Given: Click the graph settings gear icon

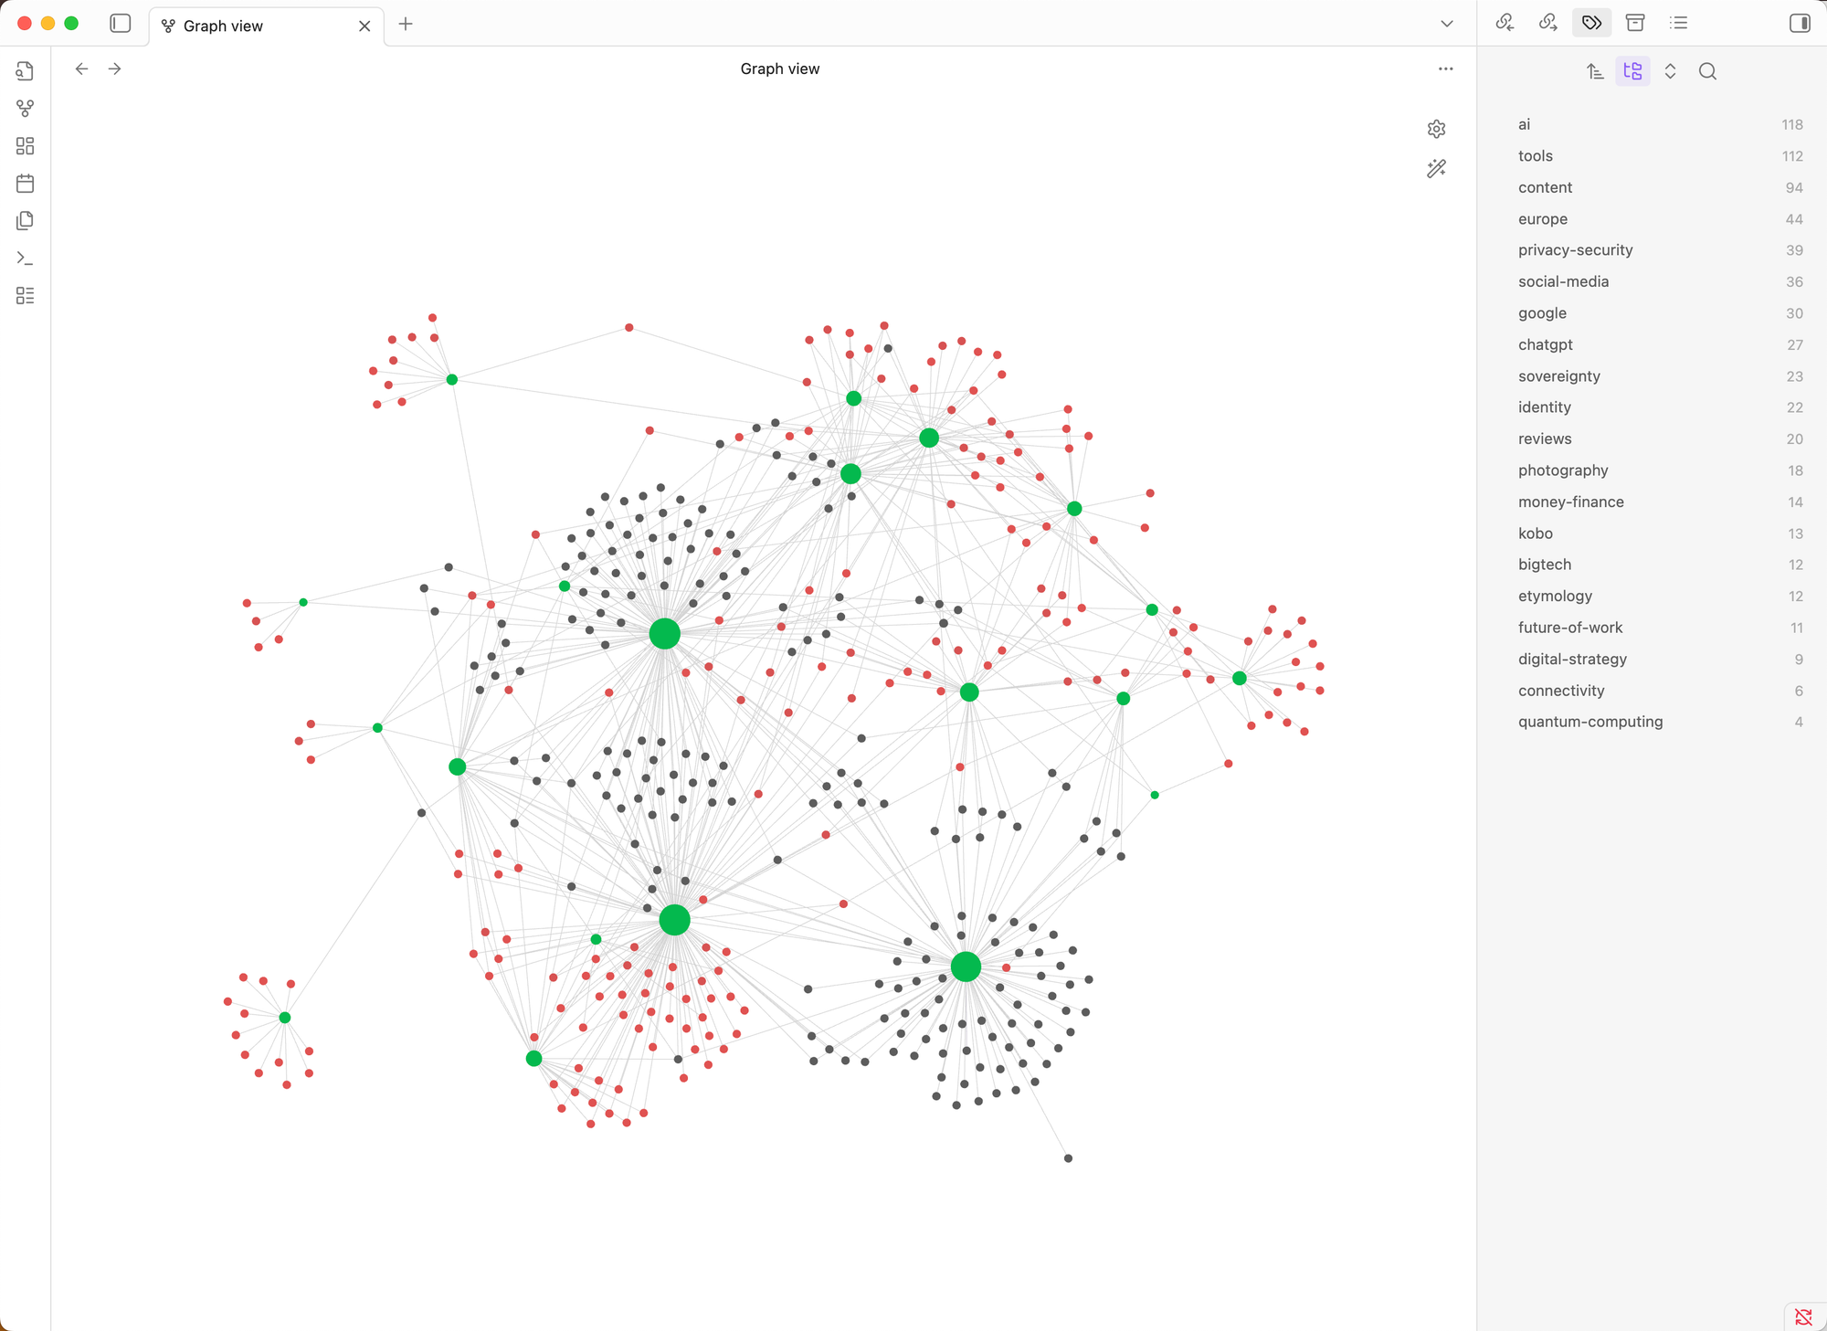Looking at the screenshot, I should [1436, 129].
